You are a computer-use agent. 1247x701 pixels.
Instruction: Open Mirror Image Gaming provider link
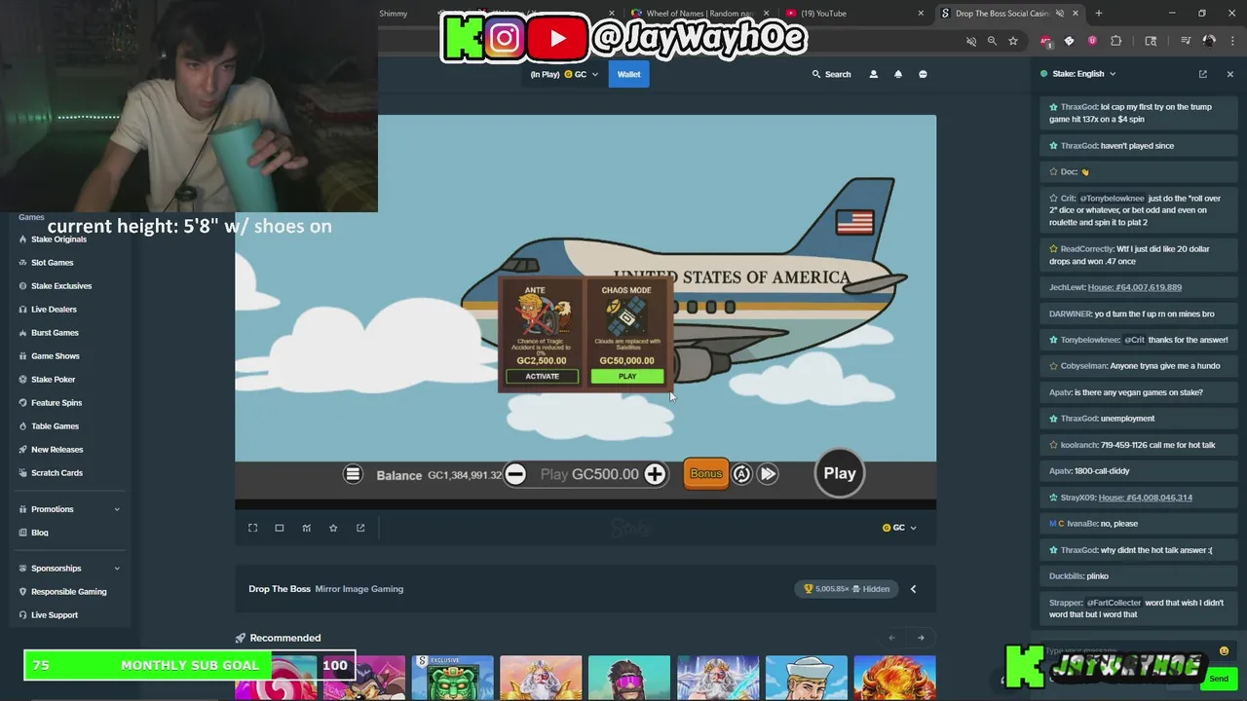(359, 589)
